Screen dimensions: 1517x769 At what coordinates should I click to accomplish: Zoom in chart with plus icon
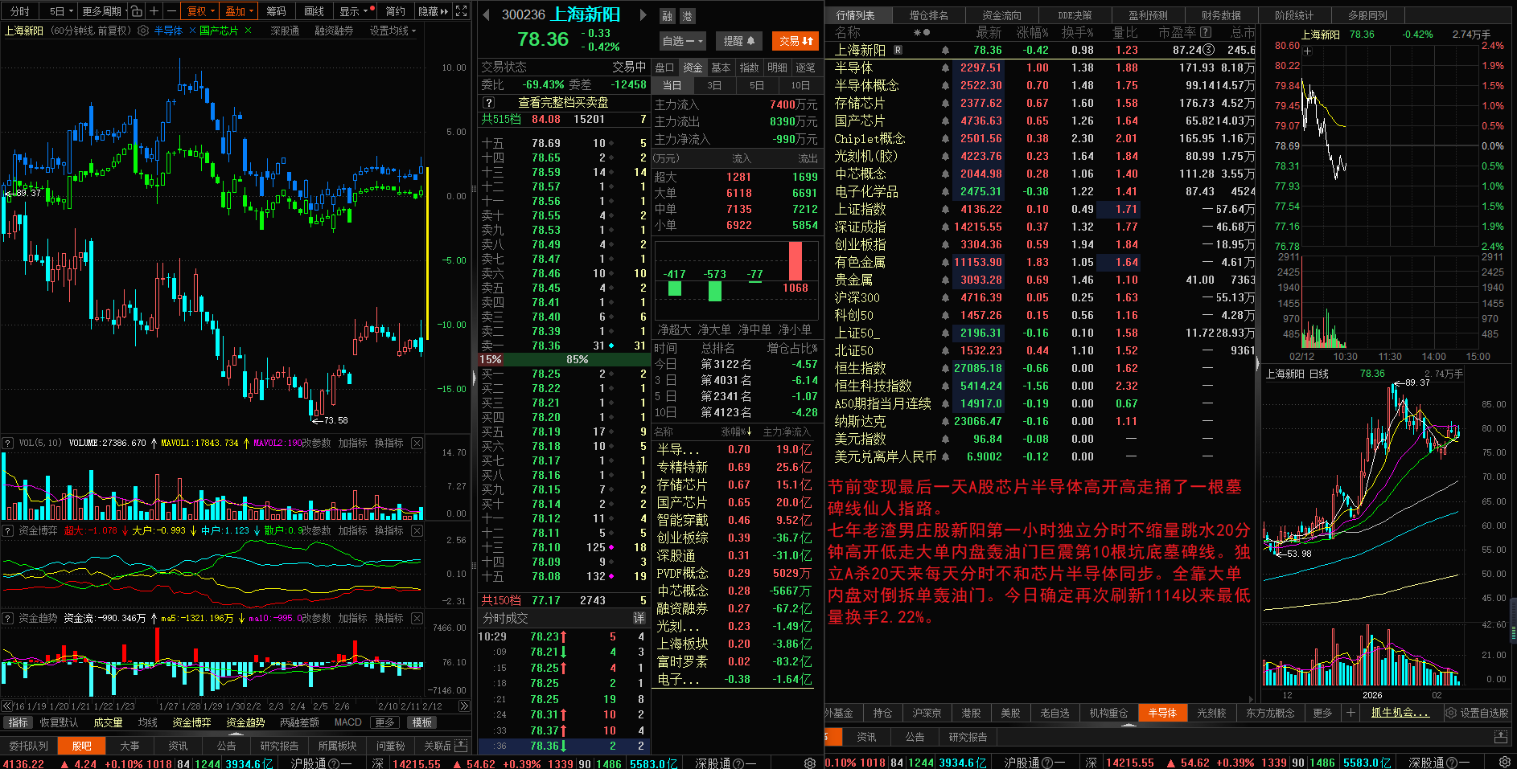point(154,11)
